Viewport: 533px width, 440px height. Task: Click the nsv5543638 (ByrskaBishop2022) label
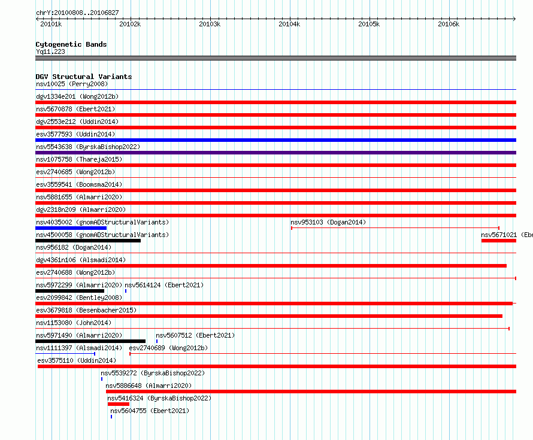pos(88,147)
